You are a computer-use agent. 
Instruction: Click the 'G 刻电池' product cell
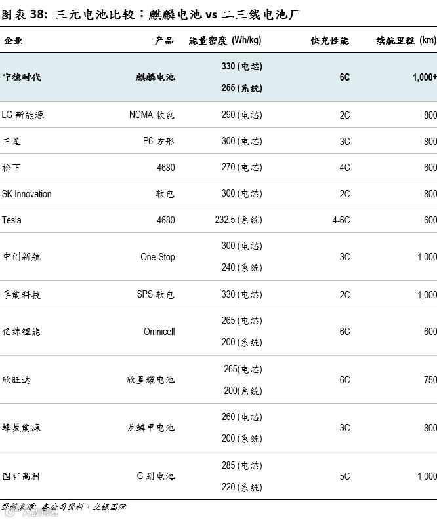(x=156, y=476)
